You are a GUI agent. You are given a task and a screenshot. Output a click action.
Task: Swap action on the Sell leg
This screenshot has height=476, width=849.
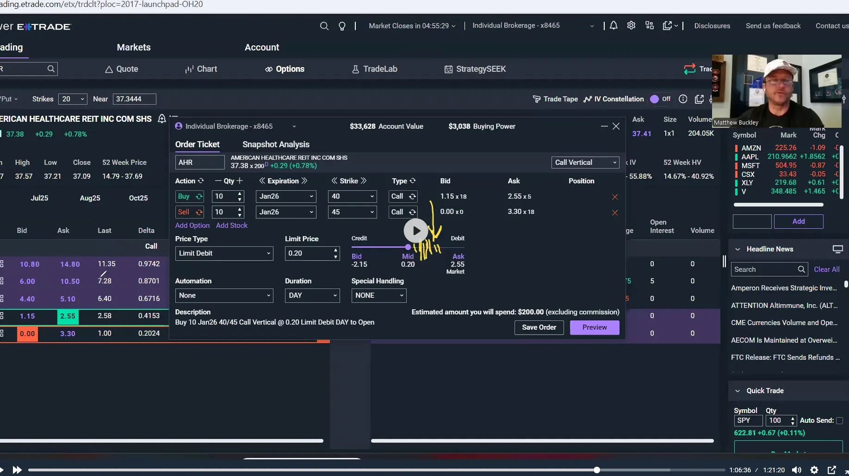[199, 212]
